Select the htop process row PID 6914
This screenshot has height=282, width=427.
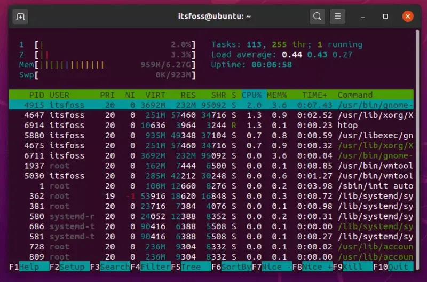(213, 125)
